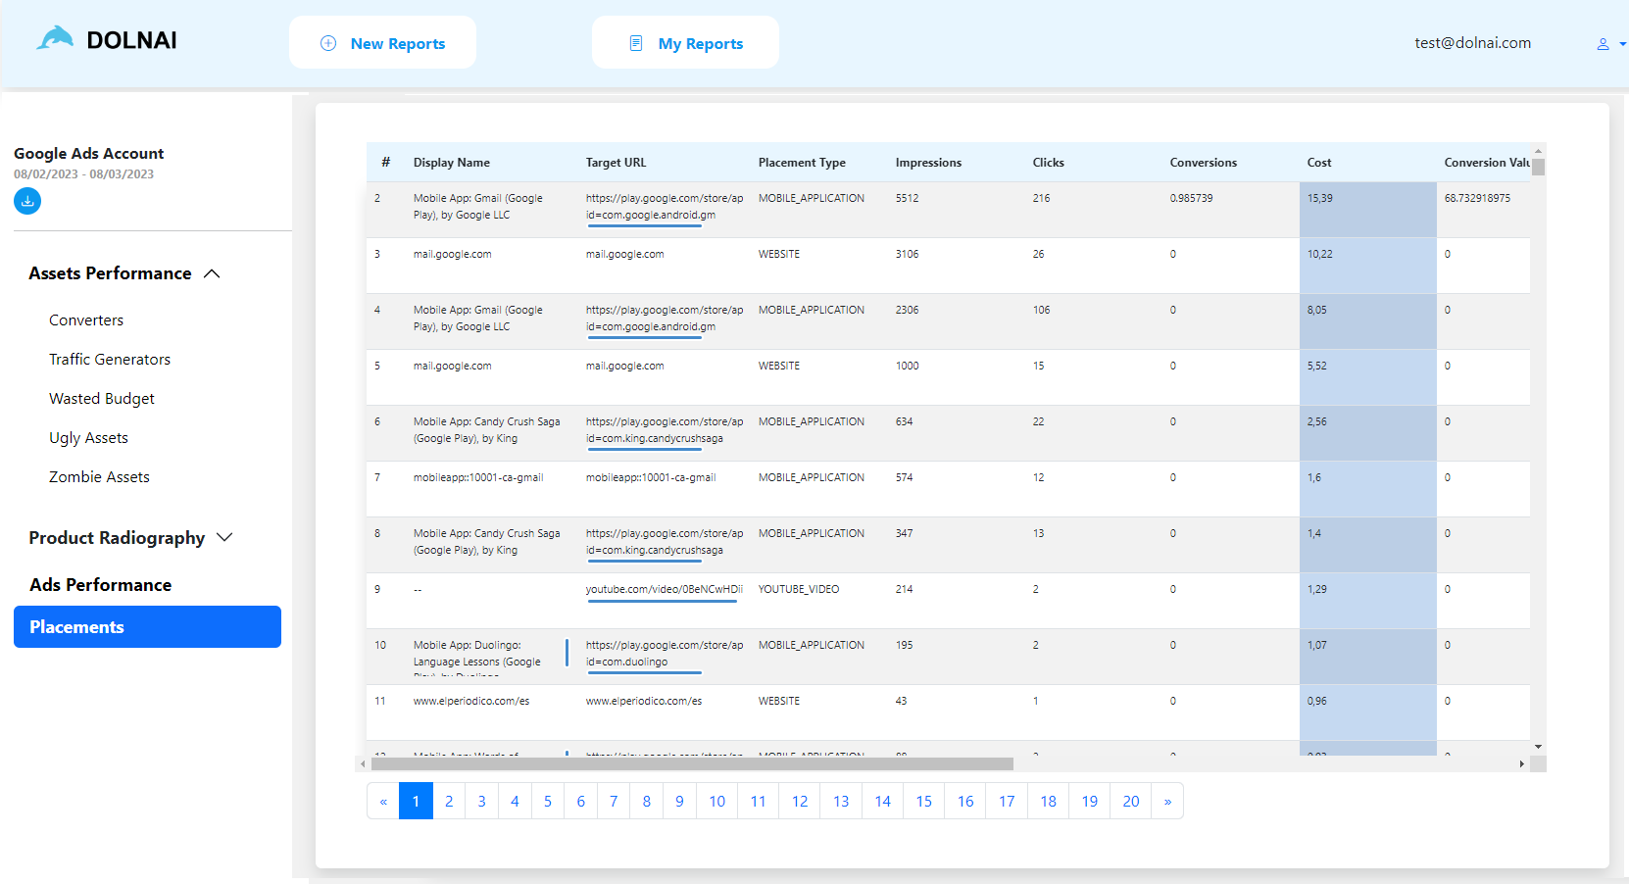Click the plus icon in New Reports
The width and height of the screenshot is (1629, 884).
pyautogui.click(x=328, y=43)
